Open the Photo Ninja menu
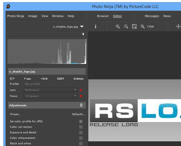181x146 pixels. pos(15,16)
